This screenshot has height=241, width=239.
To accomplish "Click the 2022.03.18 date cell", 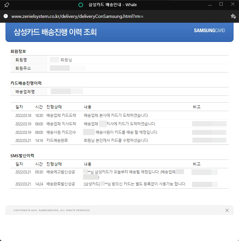I will coord(23,115).
